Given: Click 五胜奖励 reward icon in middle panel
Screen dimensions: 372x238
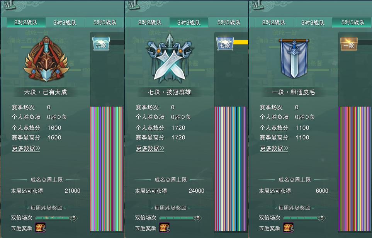Looking at the screenshot, I should pyautogui.click(x=165, y=228).
